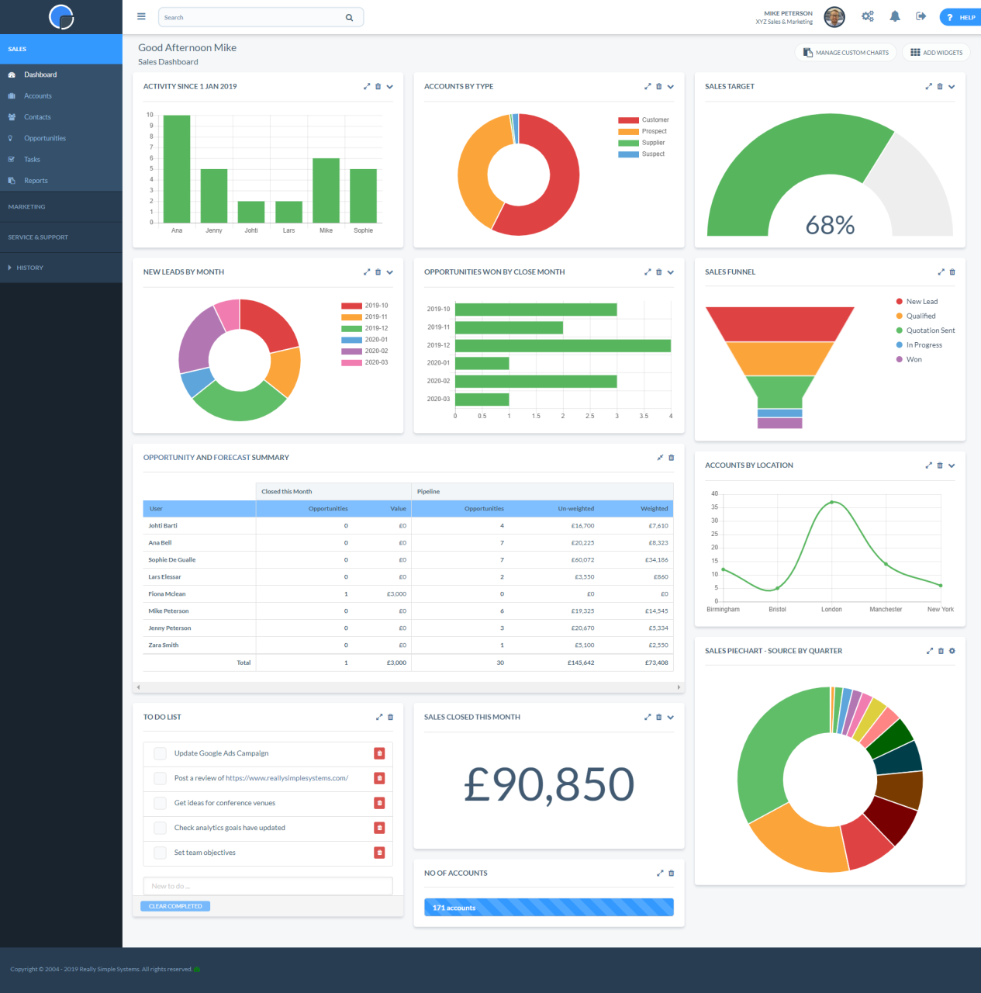The height and width of the screenshot is (993, 981).
Task: Go to the Opportunities page
Action: coord(44,137)
